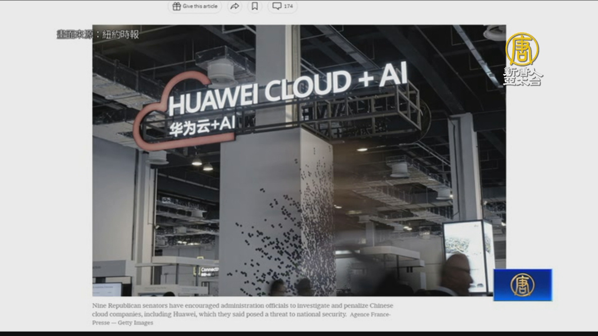Click the 新唐人亞太台 channel text
Viewport: 598px width, 336px height.
click(522, 76)
